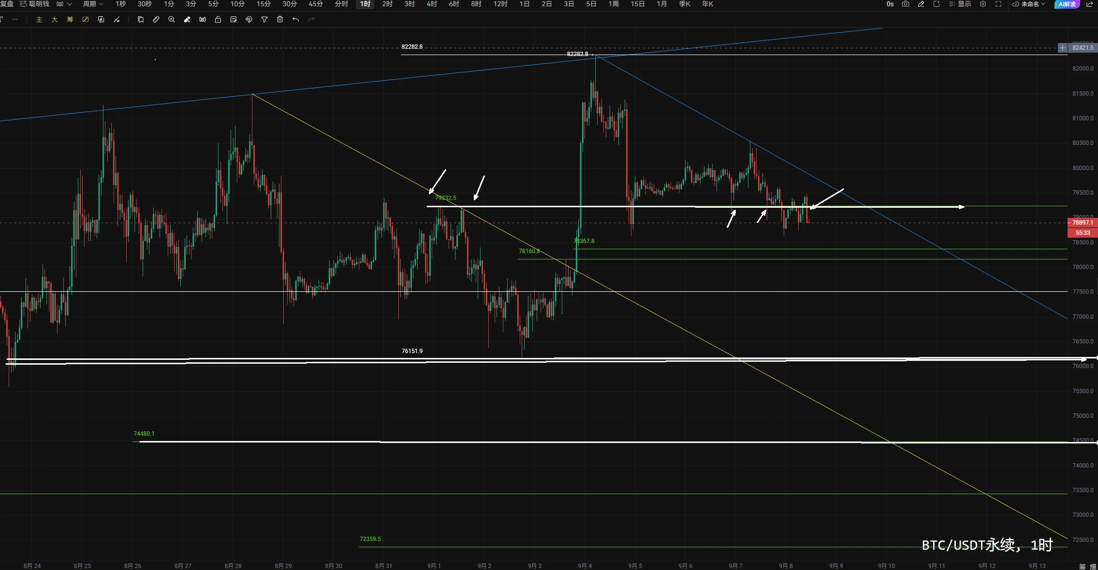Open the chart type candlestick dropdown
1098x570 pixels.
click(x=64, y=4)
